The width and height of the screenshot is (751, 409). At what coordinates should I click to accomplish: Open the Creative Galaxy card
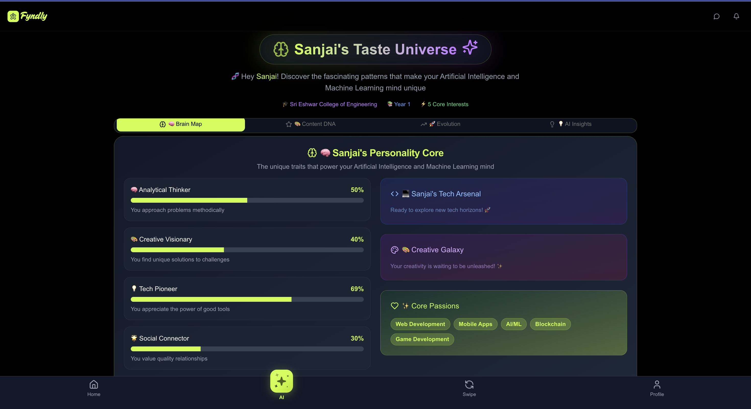tap(503, 257)
